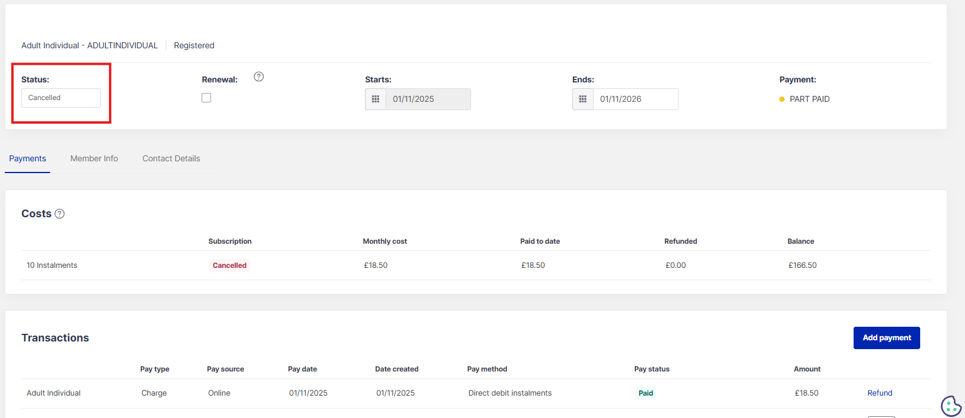
Task: Click the Ends date field 01/11/2026
Action: [635, 99]
